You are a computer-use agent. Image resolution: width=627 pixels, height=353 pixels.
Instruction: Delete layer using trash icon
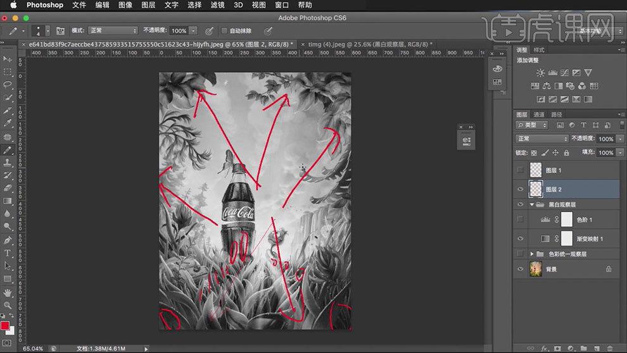(609, 348)
